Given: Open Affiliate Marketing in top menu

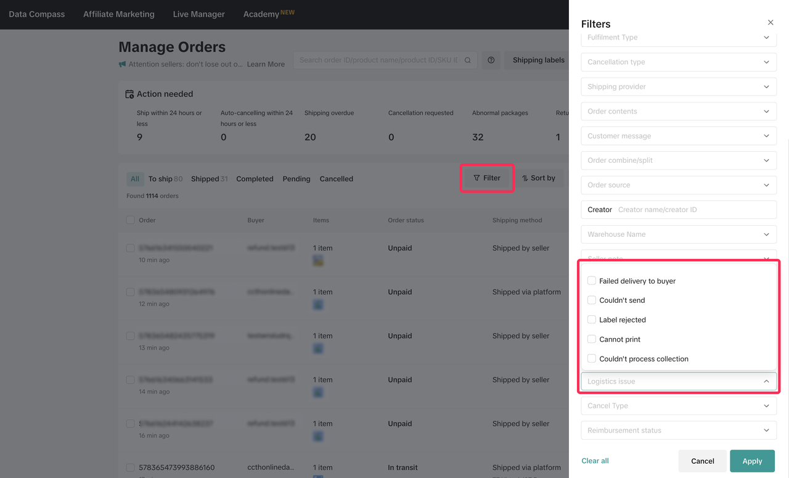Looking at the screenshot, I should click(119, 14).
